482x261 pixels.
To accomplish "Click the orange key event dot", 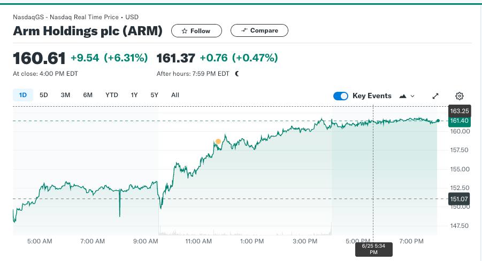I will click(218, 141).
